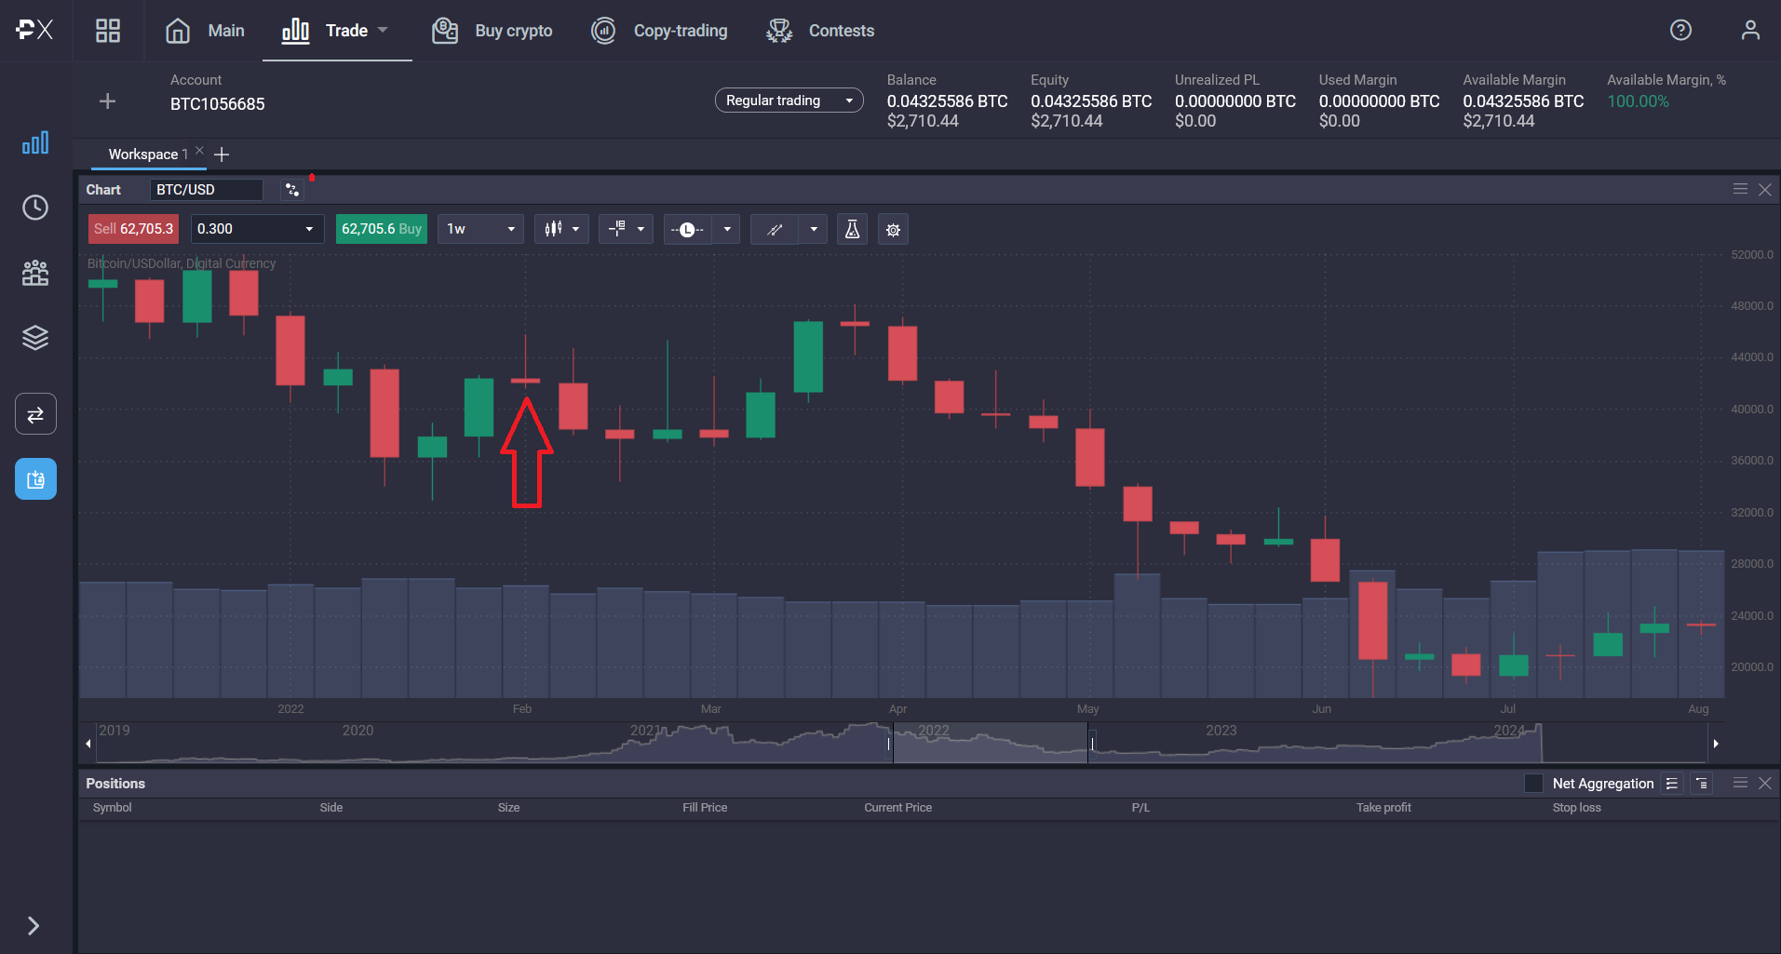
Task: Expand the drawing tools dropdown arrow
Action: click(x=814, y=229)
